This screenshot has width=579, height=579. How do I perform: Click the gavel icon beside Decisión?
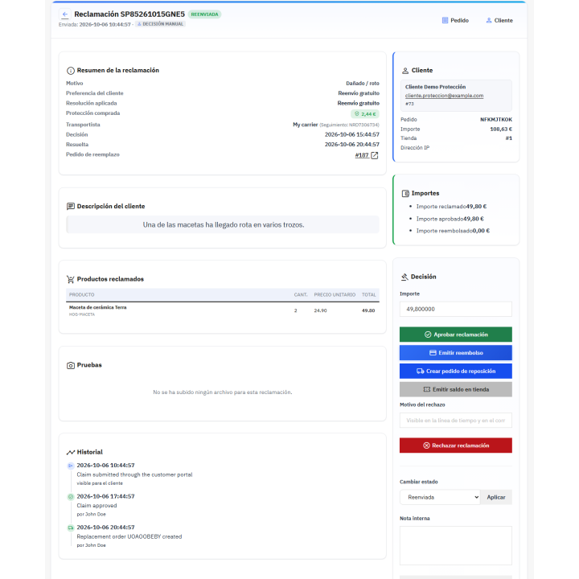click(404, 277)
